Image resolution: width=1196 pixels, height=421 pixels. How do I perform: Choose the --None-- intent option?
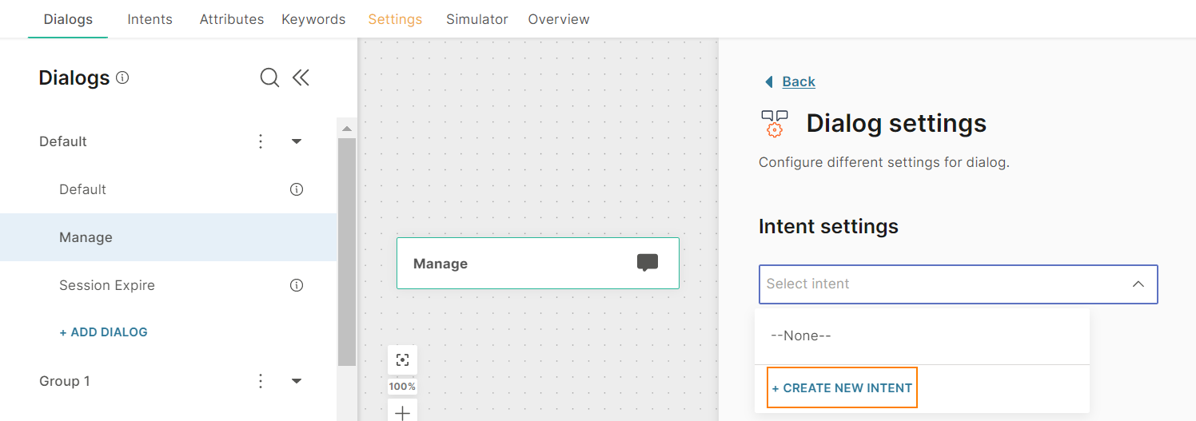(x=801, y=336)
